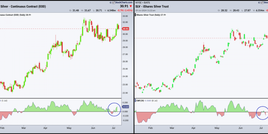Screen dimensions: 268x134
Task: Click the Apr date label on the Silver chart
Action: [x=45, y=128]
